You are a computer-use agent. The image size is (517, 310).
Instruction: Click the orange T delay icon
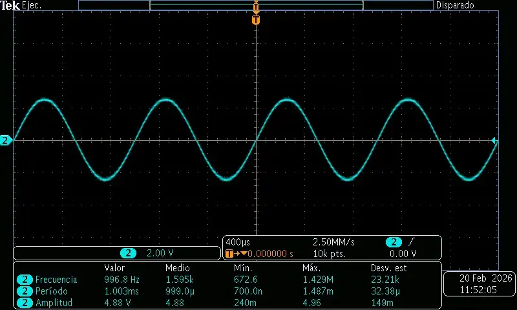click(x=229, y=254)
